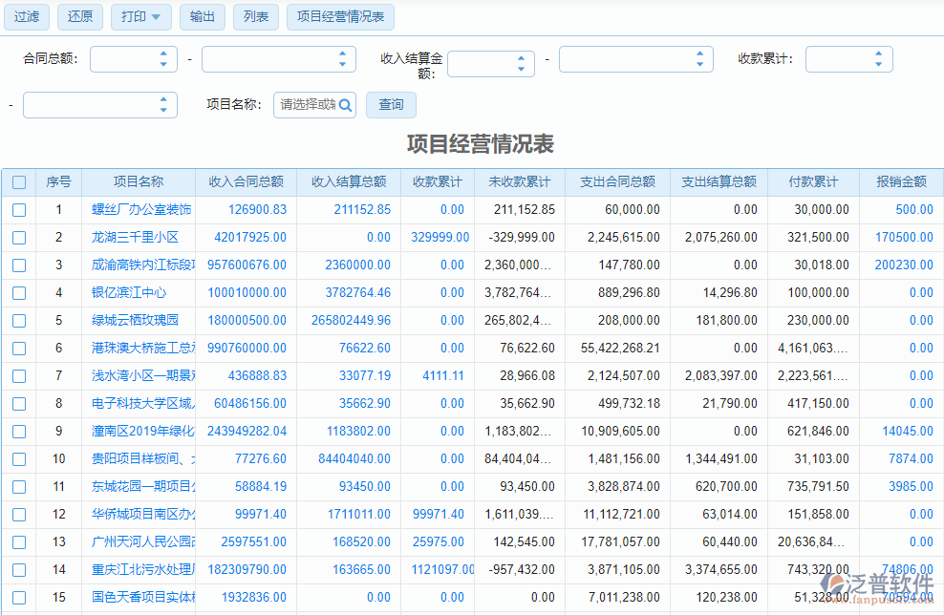Click the 查询 search button
944x615 pixels.
click(x=390, y=105)
